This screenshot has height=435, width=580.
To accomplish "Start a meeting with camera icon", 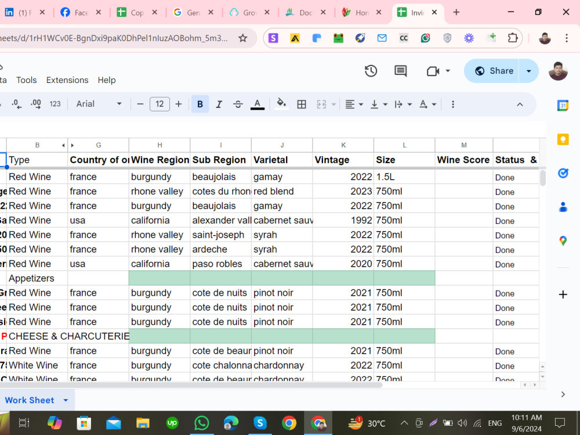I will click(433, 71).
